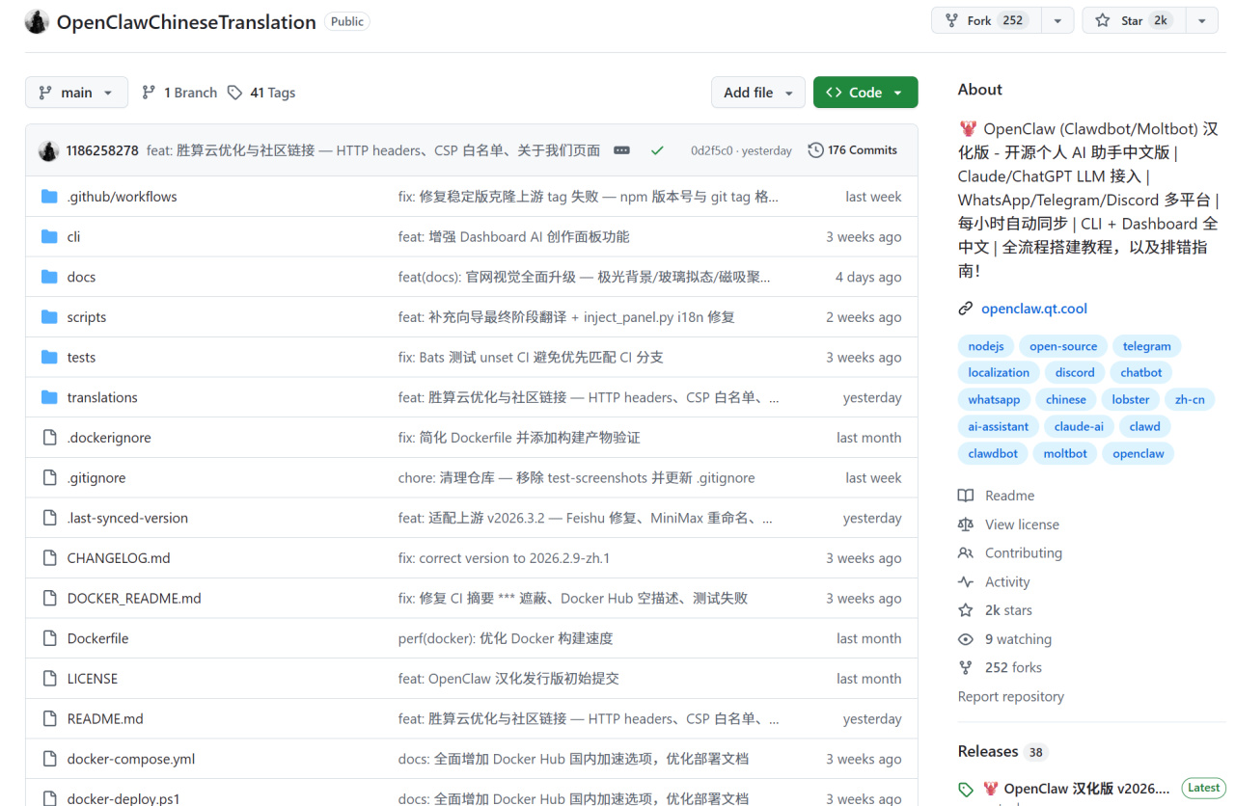1235x806 pixels.
Task: Open the Releases 38 heading link
Action: click(1002, 751)
